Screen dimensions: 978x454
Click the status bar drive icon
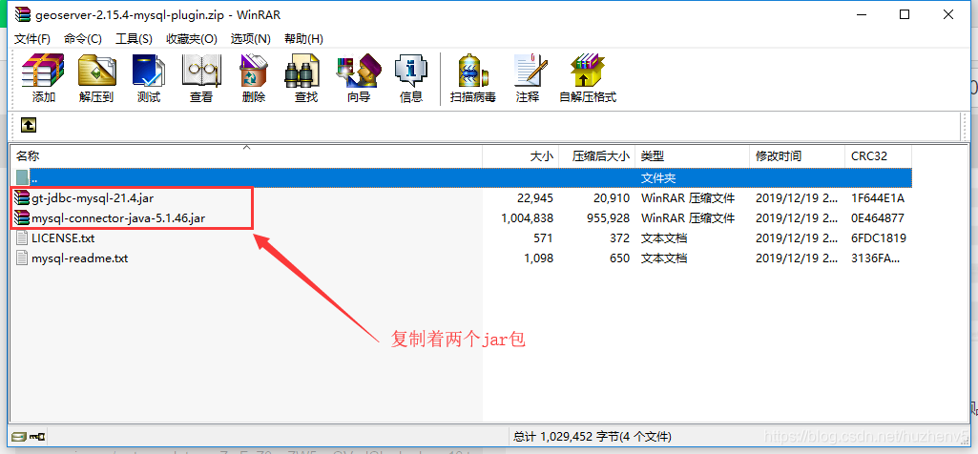[x=19, y=436]
